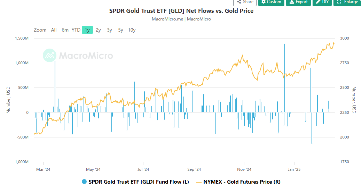Switch zoom to YTD
Screen dimensions: 362x193
pos(76,30)
